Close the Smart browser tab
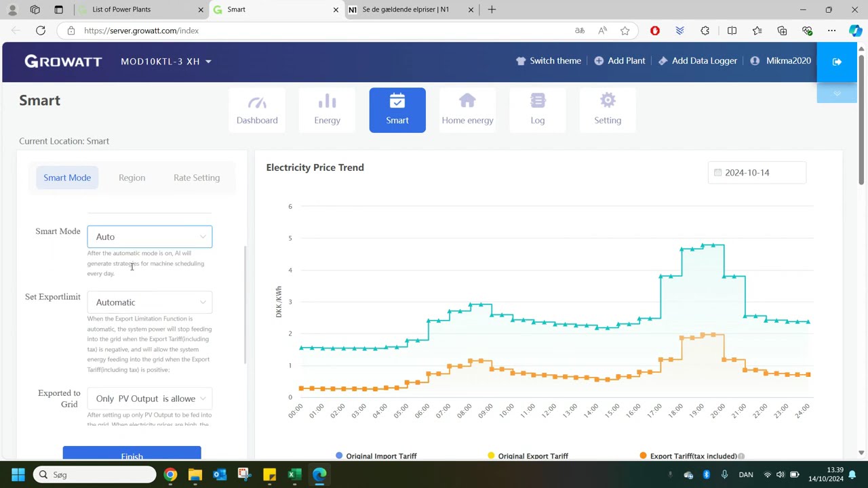Image resolution: width=868 pixels, height=488 pixels. point(336,9)
